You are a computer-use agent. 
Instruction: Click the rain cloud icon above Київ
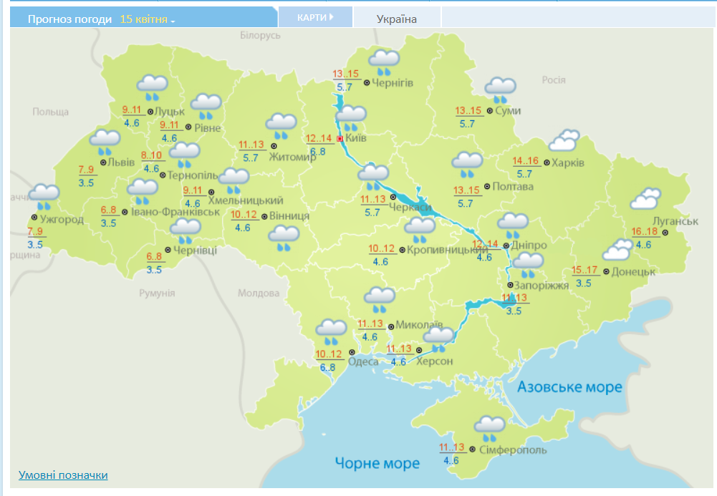point(351,118)
